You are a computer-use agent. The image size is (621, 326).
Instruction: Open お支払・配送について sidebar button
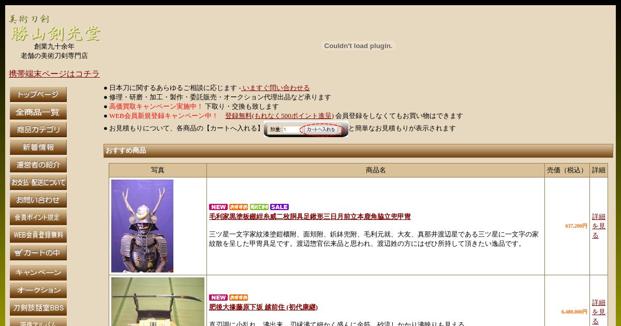point(38,183)
